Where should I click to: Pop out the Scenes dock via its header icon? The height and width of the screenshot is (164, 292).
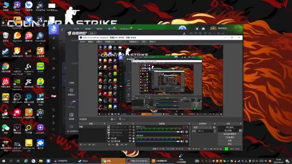click(104, 124)
